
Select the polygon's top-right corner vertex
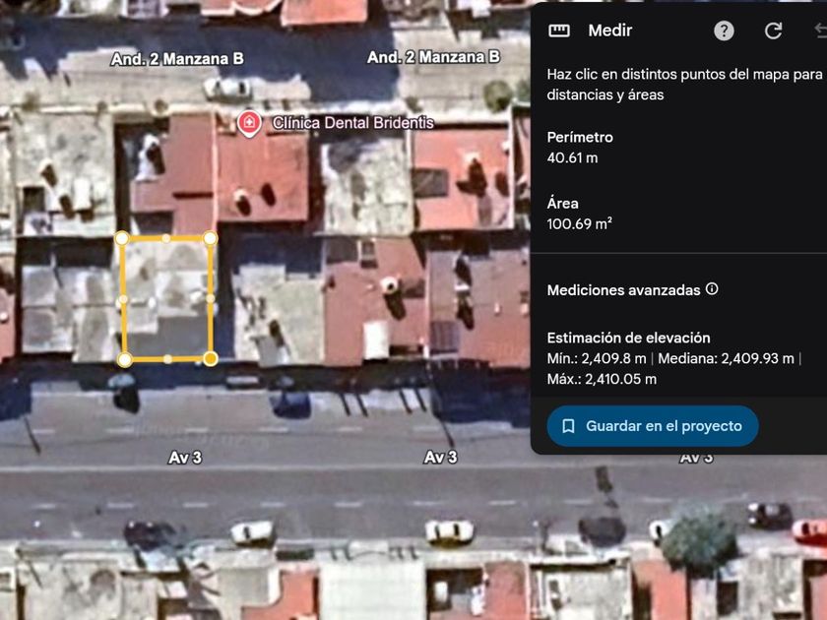210,238
